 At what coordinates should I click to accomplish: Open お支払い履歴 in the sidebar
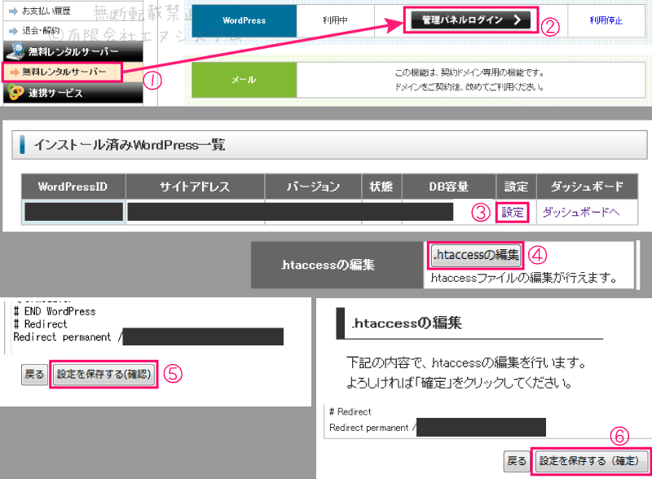pyautogui.click(x=46, y=11)
